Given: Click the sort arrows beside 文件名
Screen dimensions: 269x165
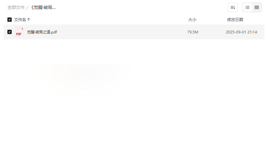Looking at the screenshot, I should pyautogui.click(x=29, y=20).
